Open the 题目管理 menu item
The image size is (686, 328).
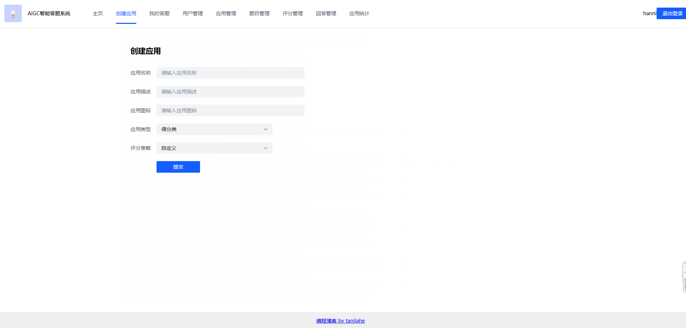tap(259, 13)
